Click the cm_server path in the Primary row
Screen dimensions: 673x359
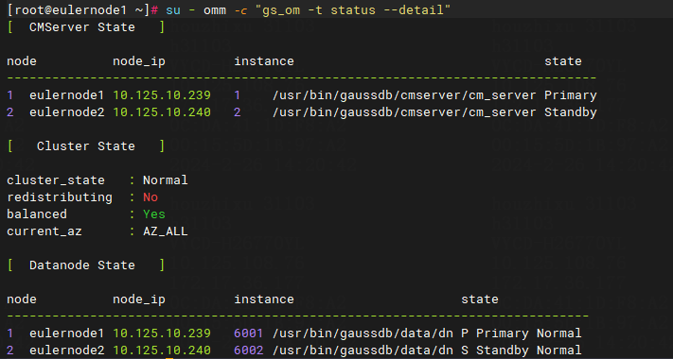404,95
